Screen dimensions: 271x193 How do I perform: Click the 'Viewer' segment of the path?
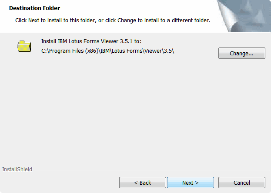coord(153,51)
